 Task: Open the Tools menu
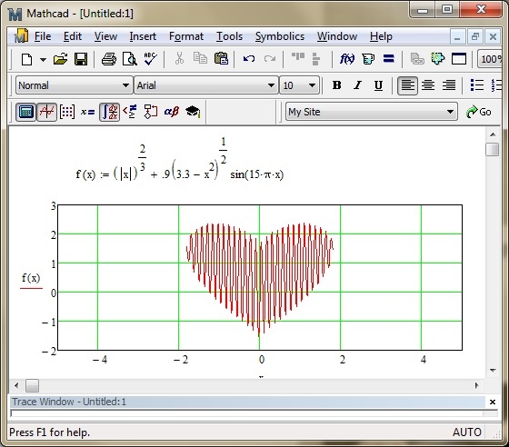coord(229,36)
